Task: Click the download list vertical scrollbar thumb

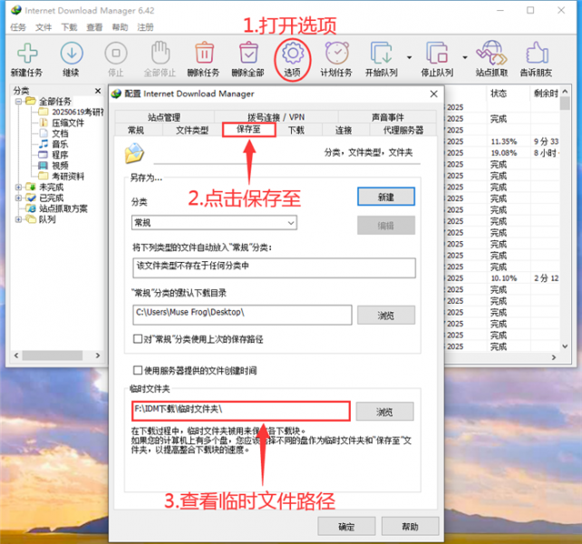Action: [565, 103]
